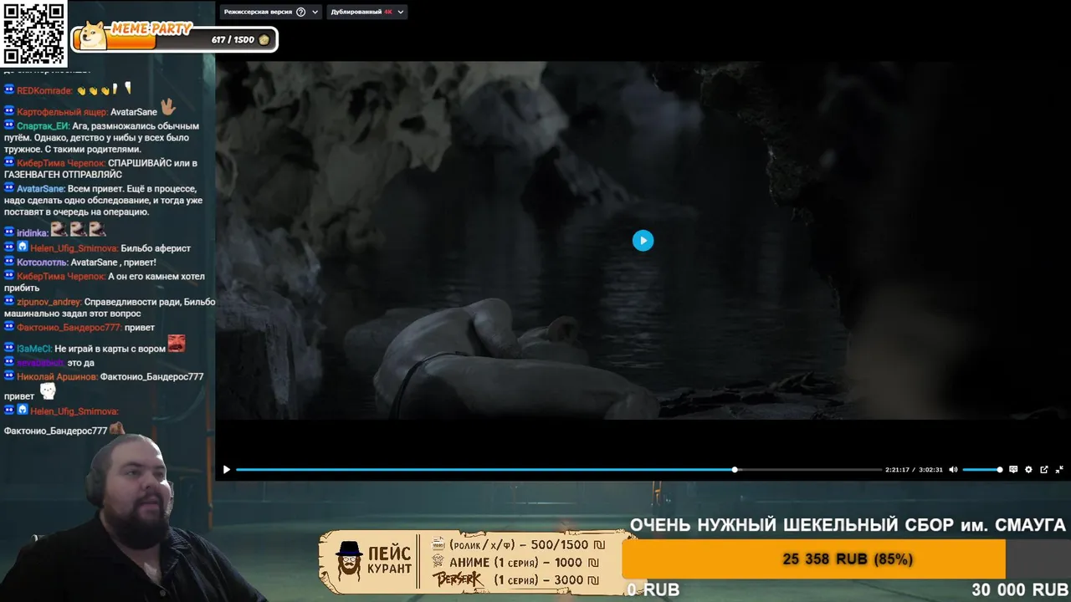Click the doge icon on Meme Party bar
The width and height of the screenshot is (1071, 602).
(x=91, y=35)
